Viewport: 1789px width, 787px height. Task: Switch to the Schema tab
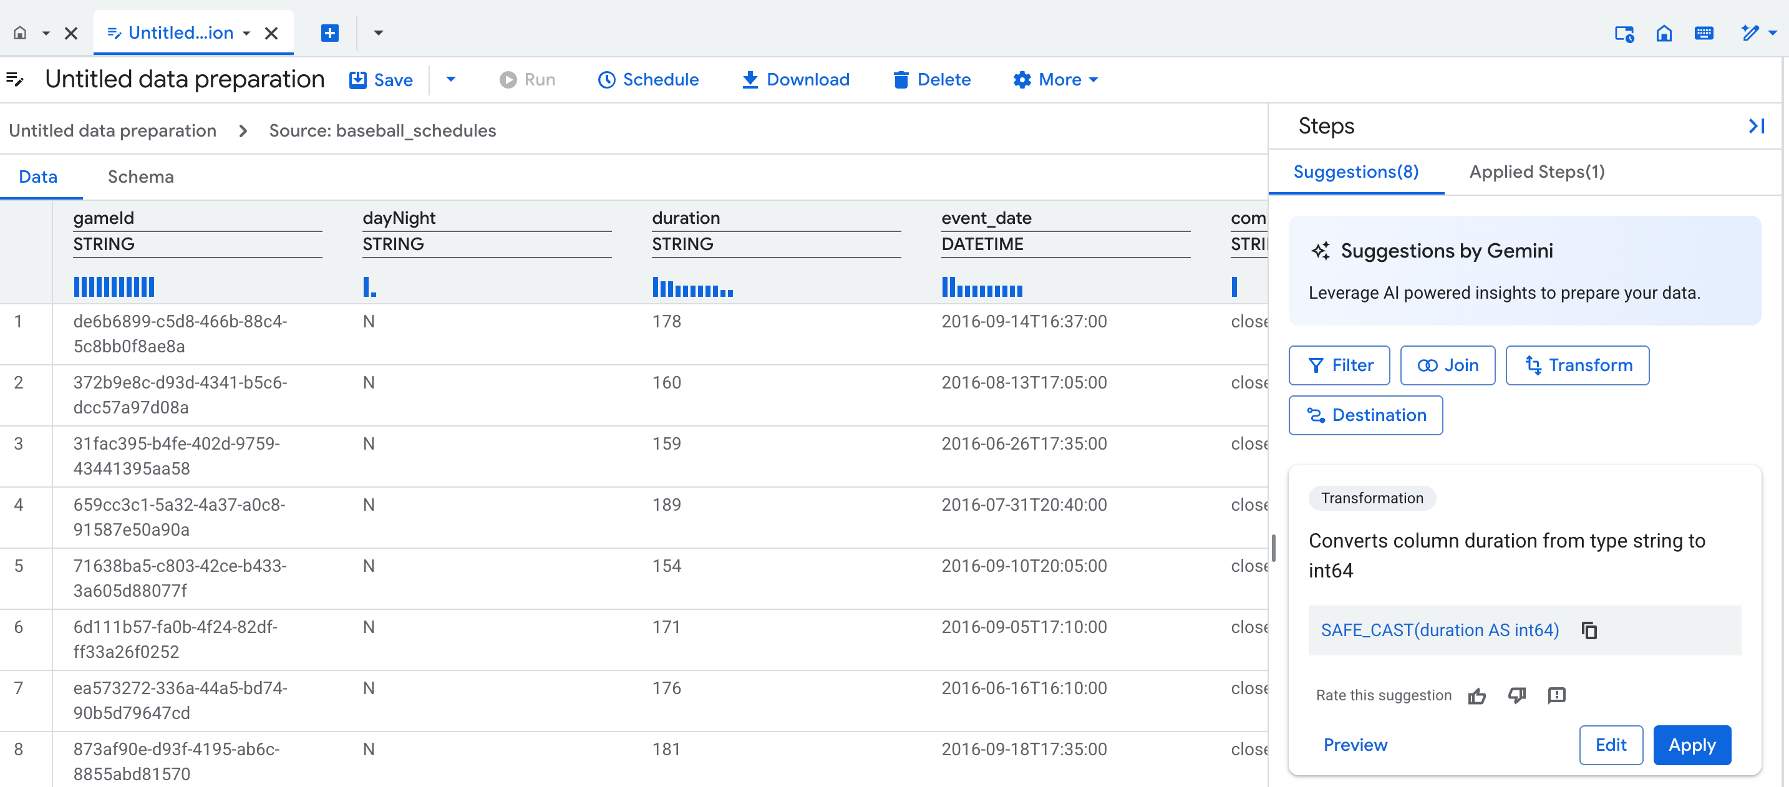[140, 176]
